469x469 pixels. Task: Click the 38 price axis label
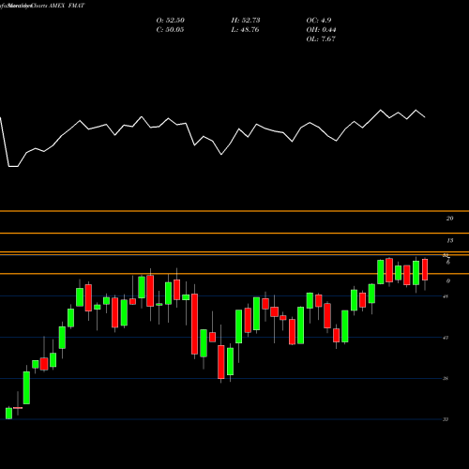point(446,379)
